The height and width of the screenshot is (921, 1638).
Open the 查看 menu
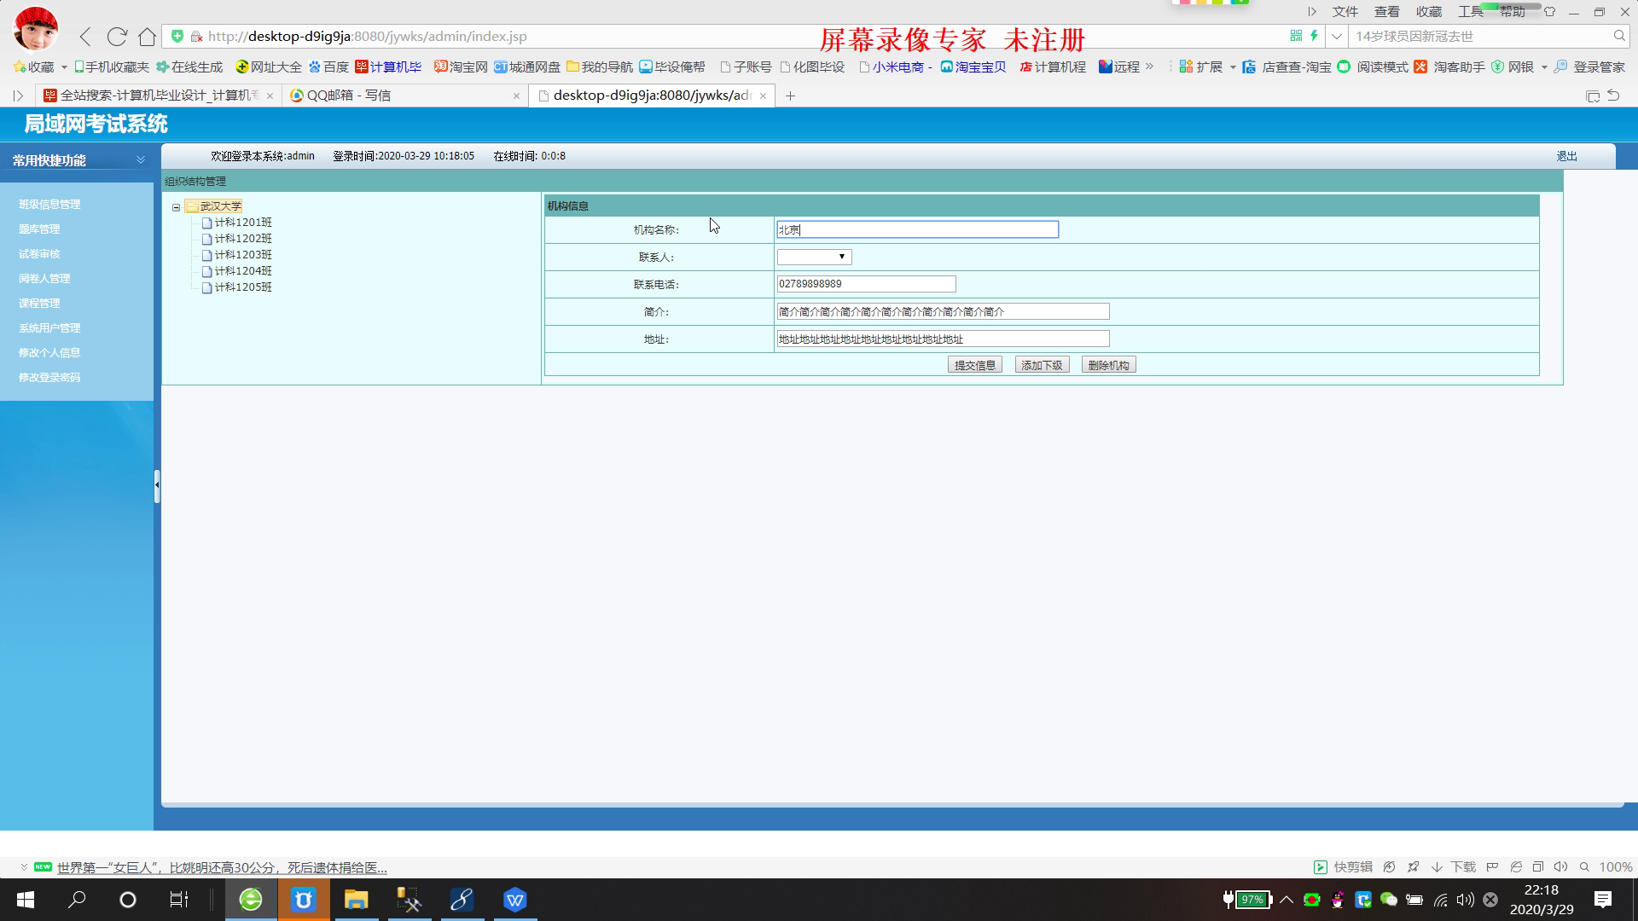click(1387, 12)
